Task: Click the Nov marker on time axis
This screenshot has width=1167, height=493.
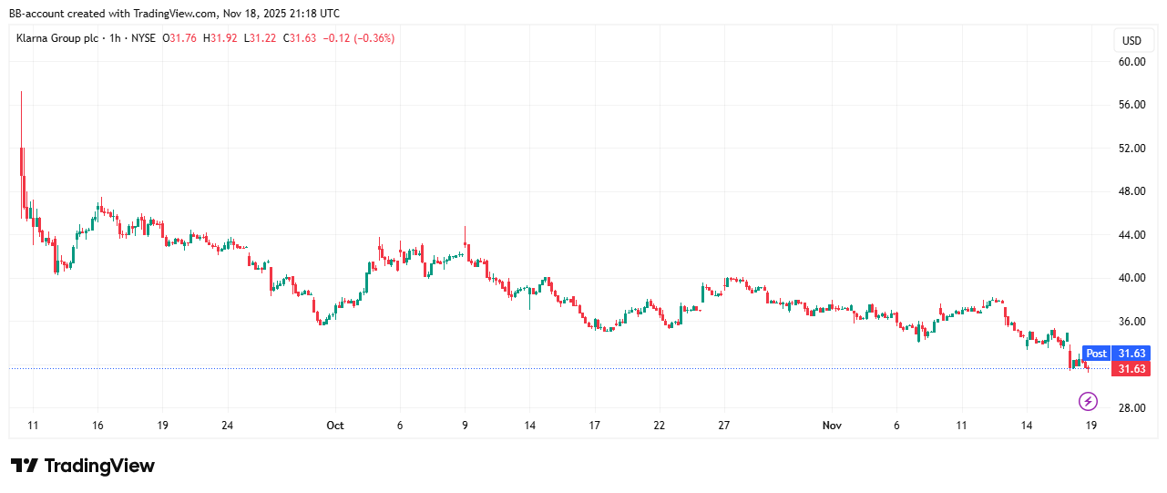Action: [831, 426]
